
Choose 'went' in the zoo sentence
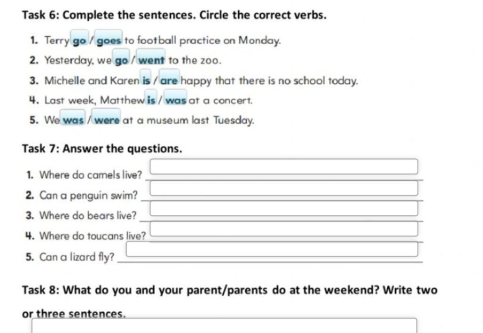pos(150,57)
